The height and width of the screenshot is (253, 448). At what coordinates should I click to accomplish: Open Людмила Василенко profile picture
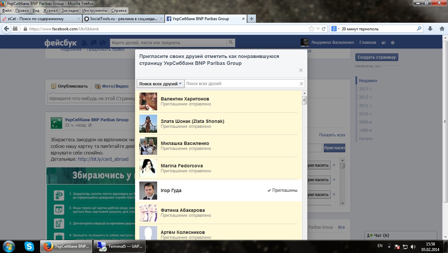305,42
